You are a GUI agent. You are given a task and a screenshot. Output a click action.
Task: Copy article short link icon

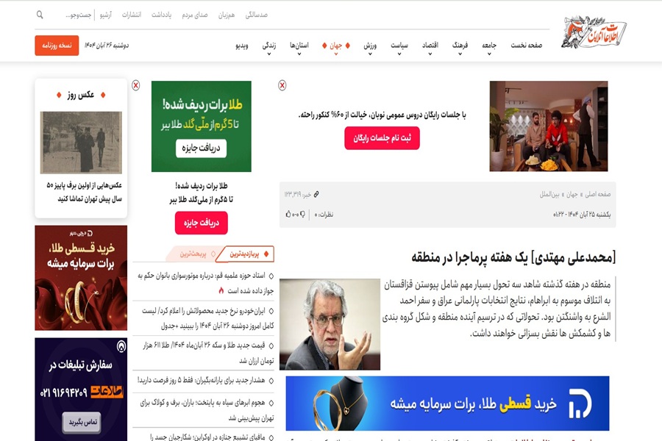click(x=316, y=194)
